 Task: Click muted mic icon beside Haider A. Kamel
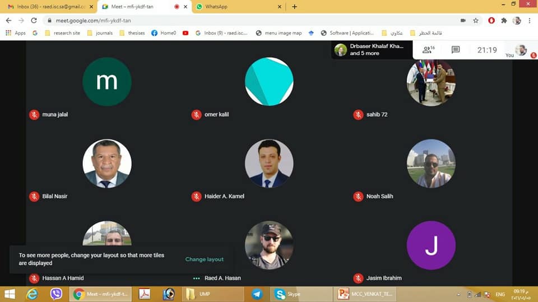pos(196,196)
